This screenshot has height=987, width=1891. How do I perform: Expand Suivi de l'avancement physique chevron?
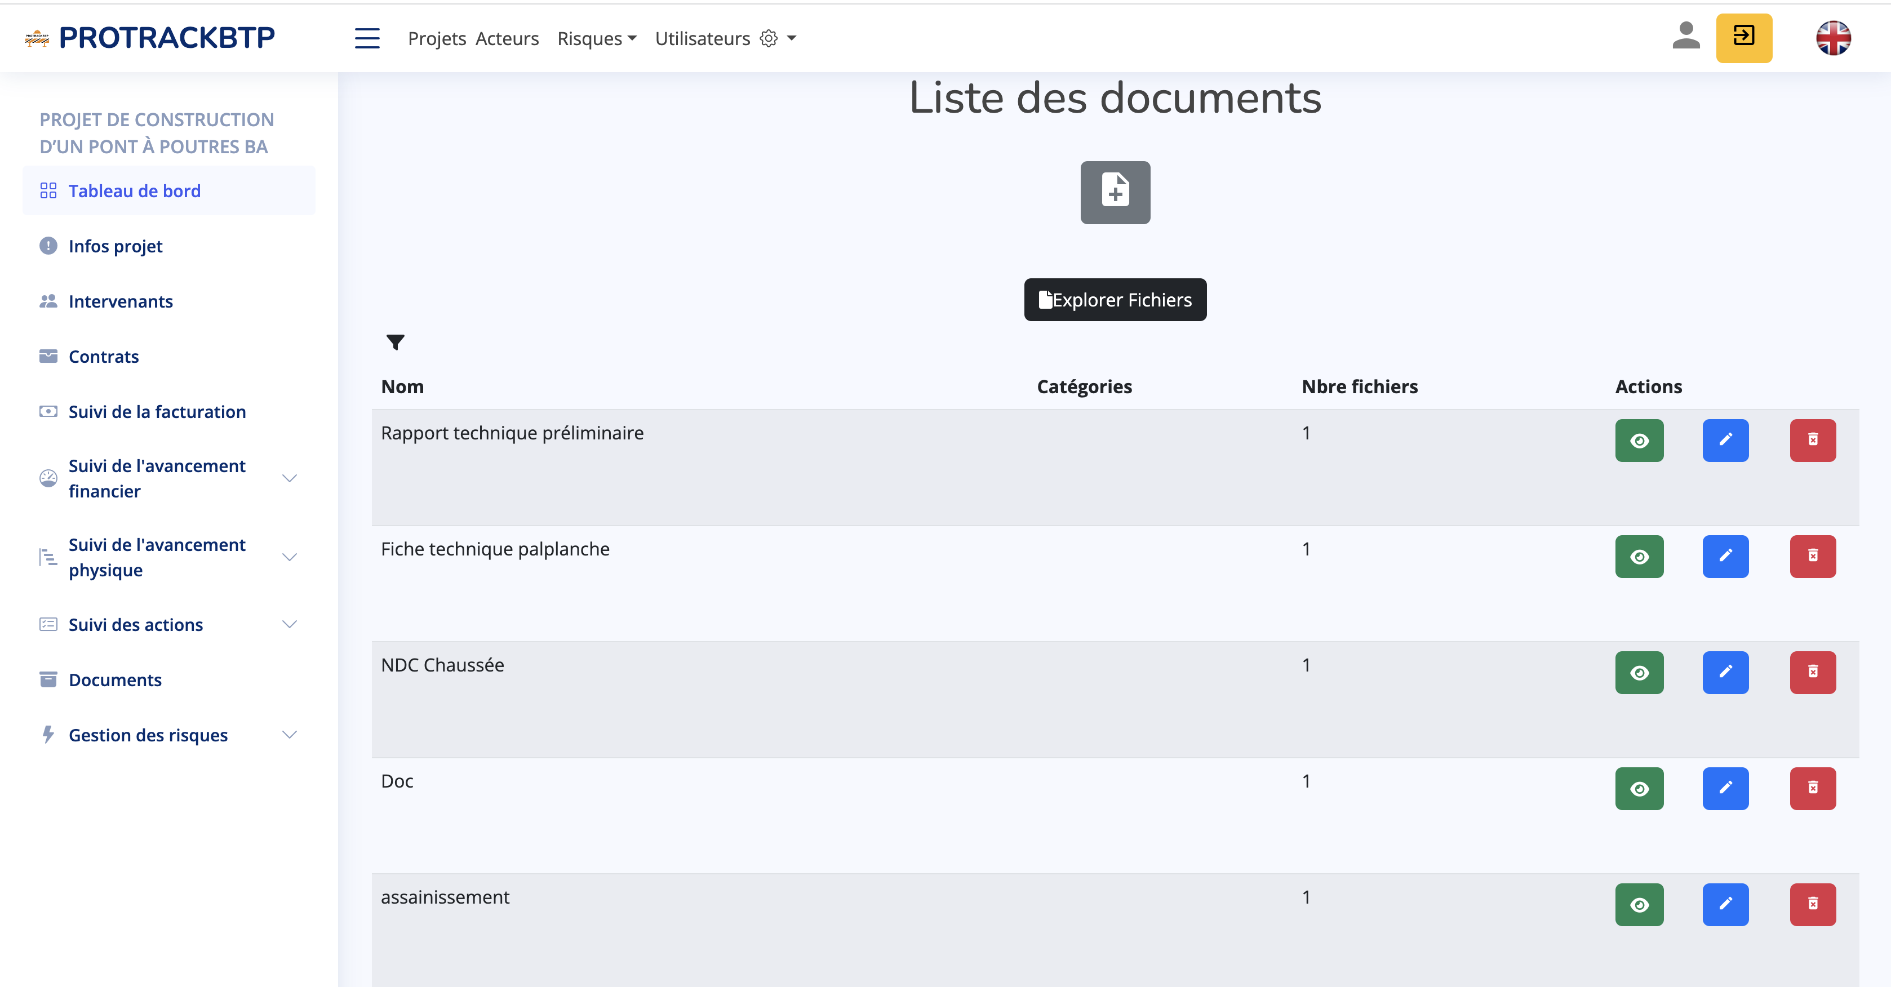(x=289, y=557)
